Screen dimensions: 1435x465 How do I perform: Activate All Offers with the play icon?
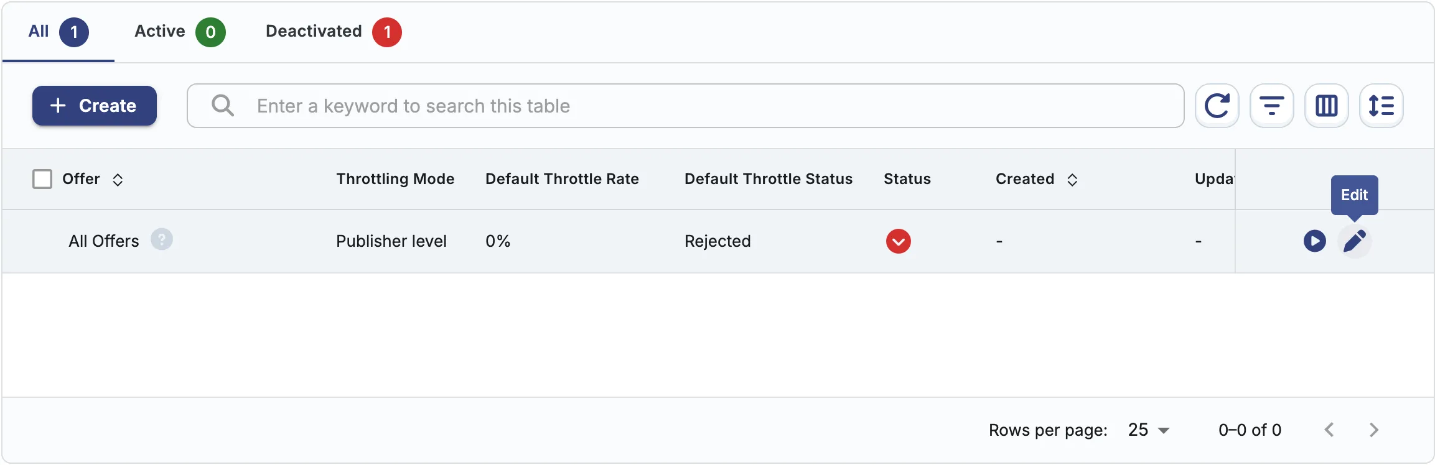pos(1314,241)
